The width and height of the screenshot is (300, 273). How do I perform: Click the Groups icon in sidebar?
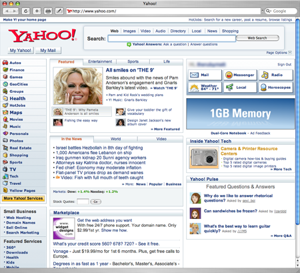click(x=5, y=91)
